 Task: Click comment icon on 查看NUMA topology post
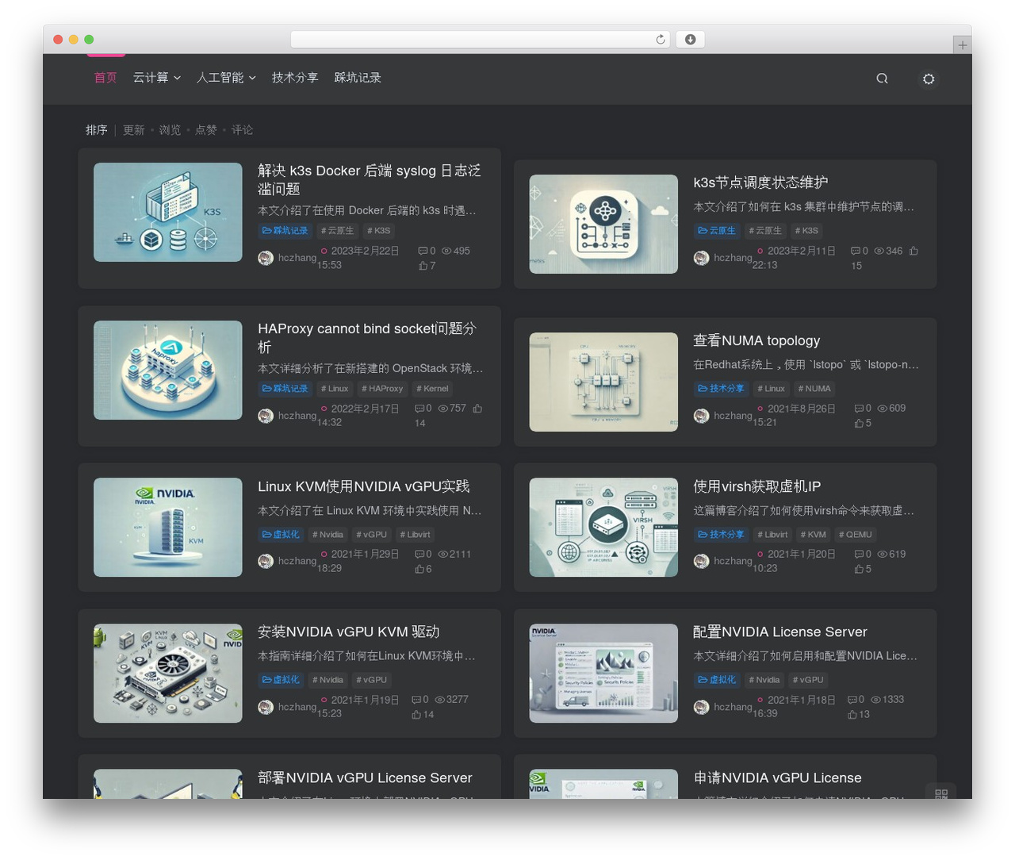(x=859, y=409)
